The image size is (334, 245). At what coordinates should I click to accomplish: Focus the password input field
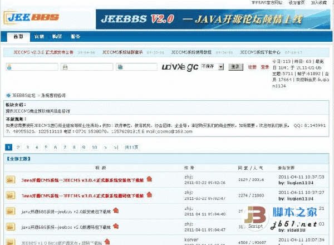pyautogui.click(x=87, y=67)
